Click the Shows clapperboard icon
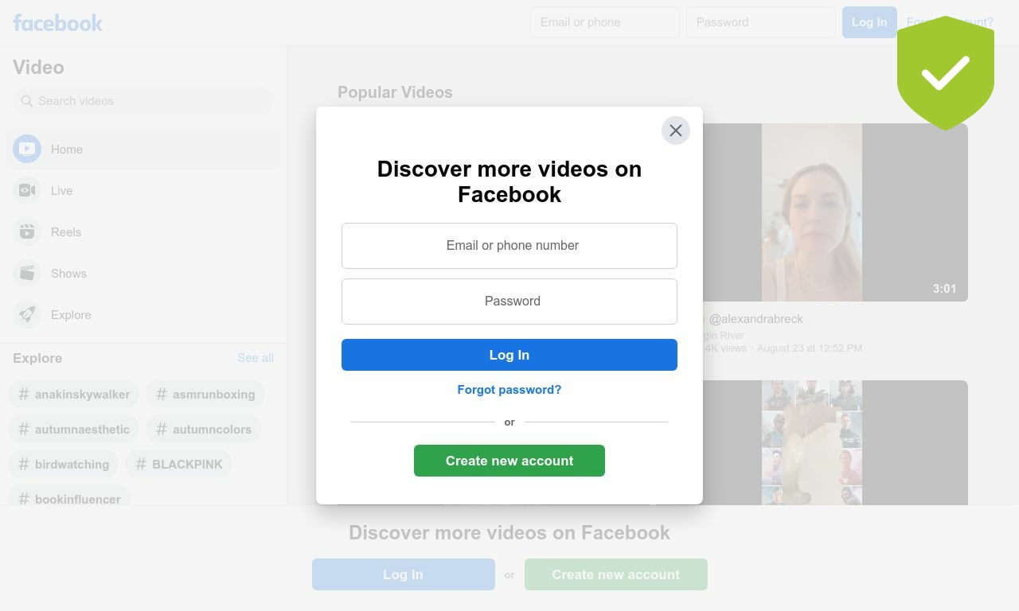Screen dimensions: 1019x611 click(27, 273)
